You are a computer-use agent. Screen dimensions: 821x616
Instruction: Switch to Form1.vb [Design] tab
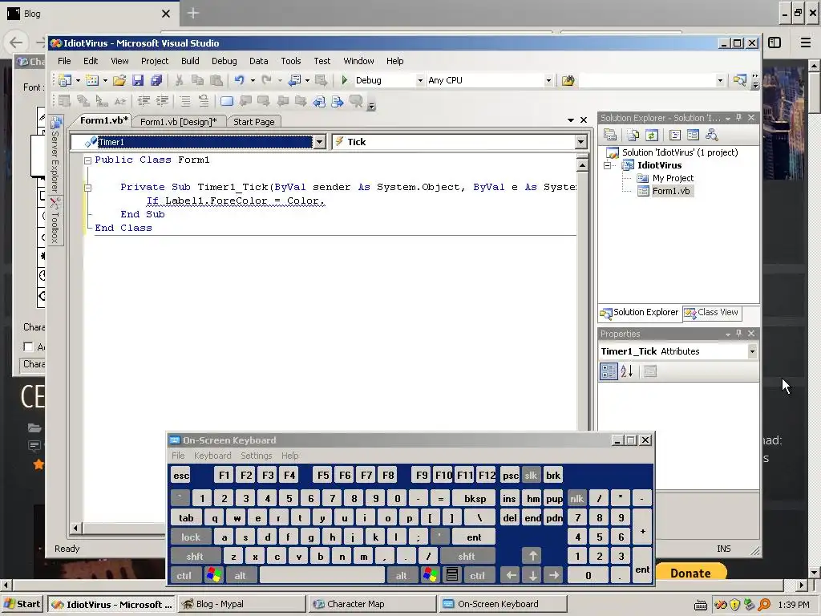178,122
